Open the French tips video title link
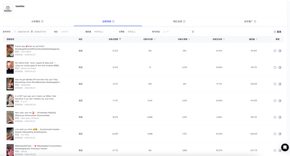The width and height of the screenshot is (290, 156). (x=38, y=48)
